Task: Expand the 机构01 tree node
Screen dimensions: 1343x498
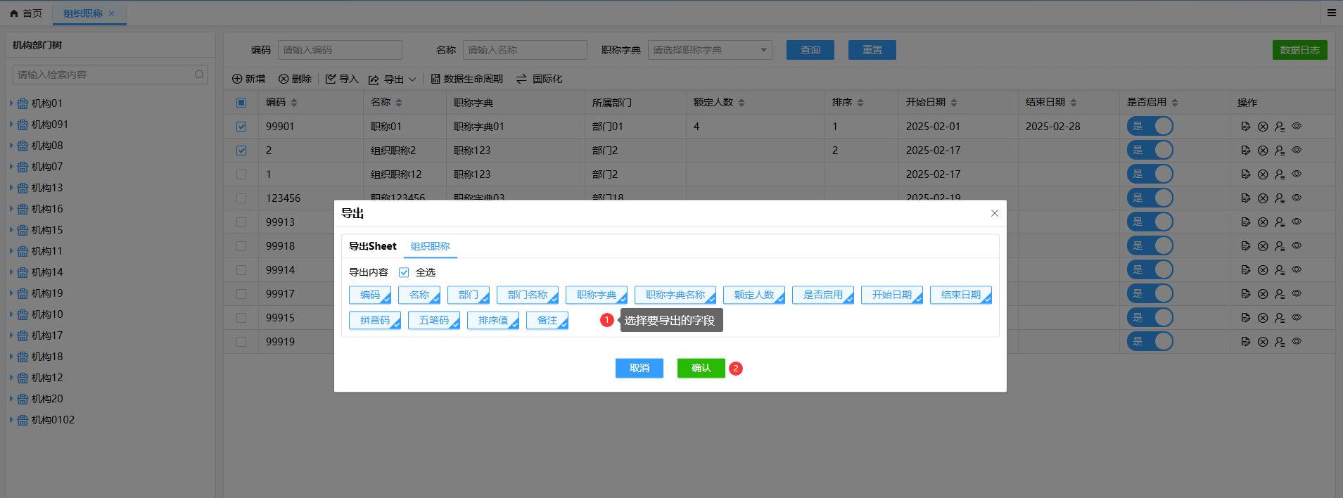Action: coord(11,103)
